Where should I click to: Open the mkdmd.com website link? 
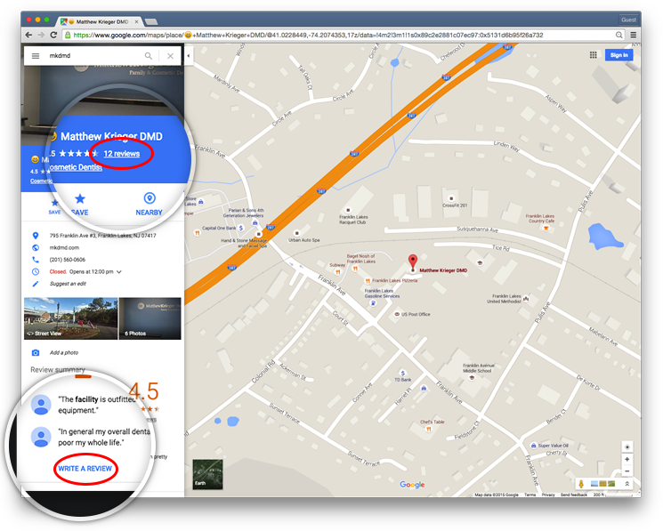point(64,247)
